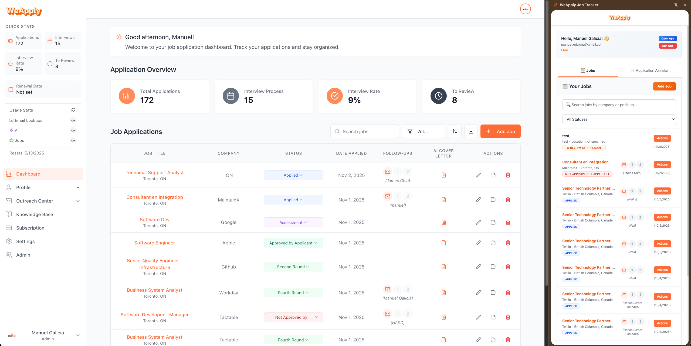Open the All Statuses dropdown
This screenshot has width=691, height=346.
point(619,119)
